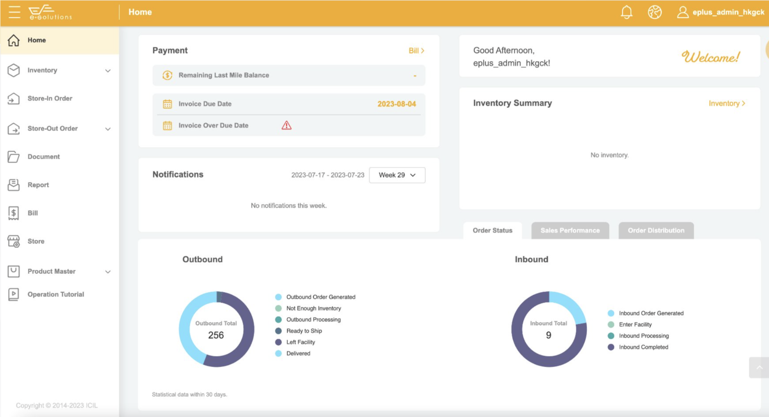Switch to Order Distribution tab
This screenshot has width=769, height=417.
tap(656, 230)
